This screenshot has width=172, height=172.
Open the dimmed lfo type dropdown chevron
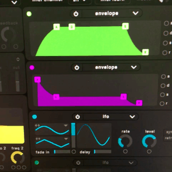(131, 163)
